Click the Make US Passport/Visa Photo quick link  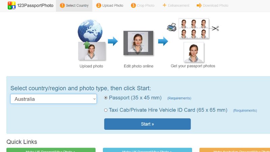[x=51, y=150]
